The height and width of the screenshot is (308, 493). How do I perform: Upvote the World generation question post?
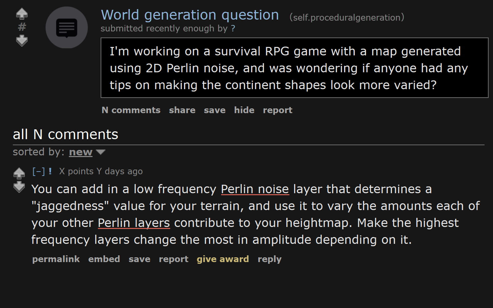[22, 14]
